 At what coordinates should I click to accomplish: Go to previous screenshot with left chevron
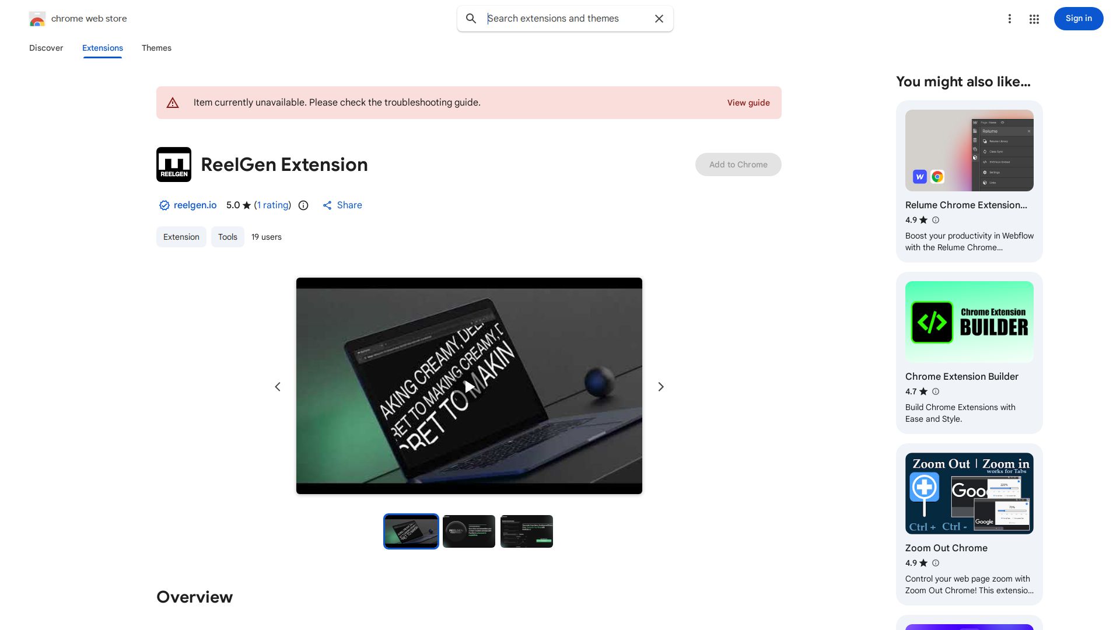(x=278, y=387)
